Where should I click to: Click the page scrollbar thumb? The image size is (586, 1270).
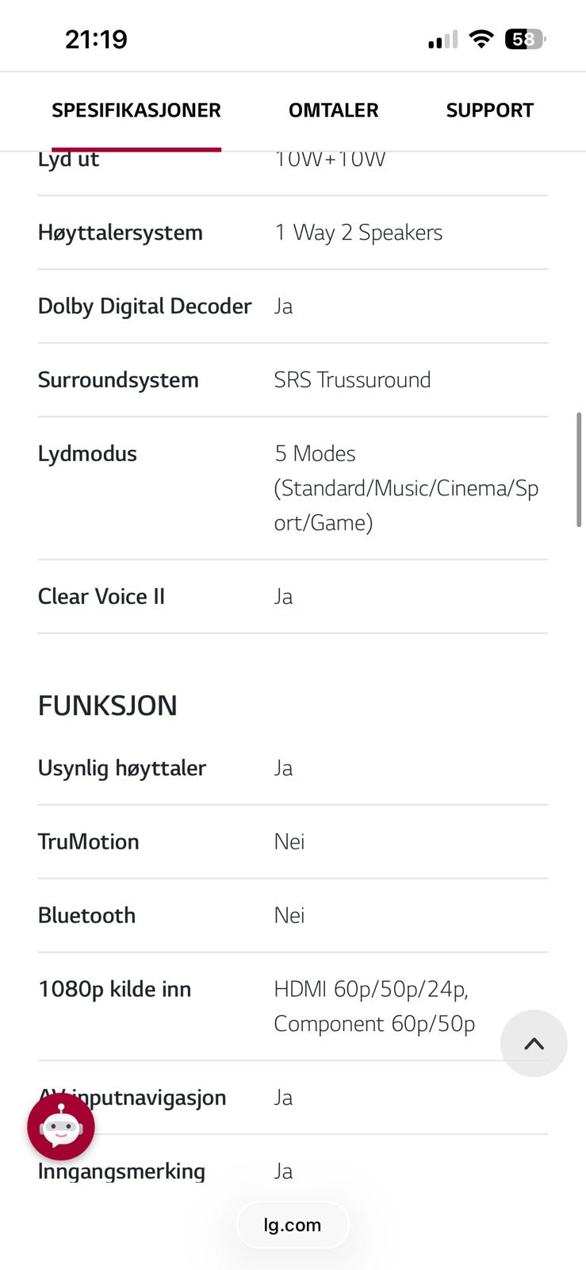pyautogui.click(x=579, y=469)
